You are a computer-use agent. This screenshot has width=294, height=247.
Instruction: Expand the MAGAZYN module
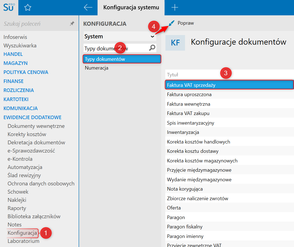[x=16, y=63]
